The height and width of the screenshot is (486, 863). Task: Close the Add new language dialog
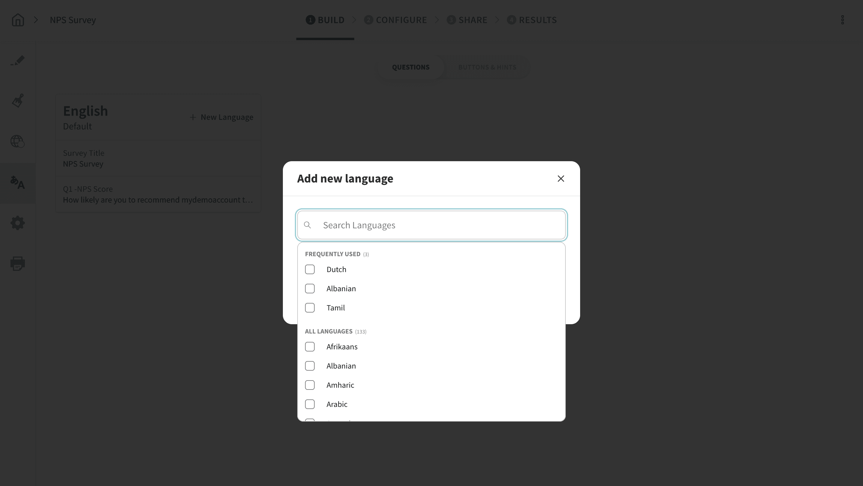click(560, 179)
